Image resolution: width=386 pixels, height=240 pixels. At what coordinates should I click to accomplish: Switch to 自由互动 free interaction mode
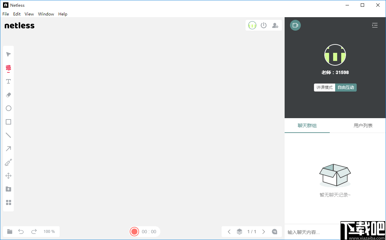346,88
